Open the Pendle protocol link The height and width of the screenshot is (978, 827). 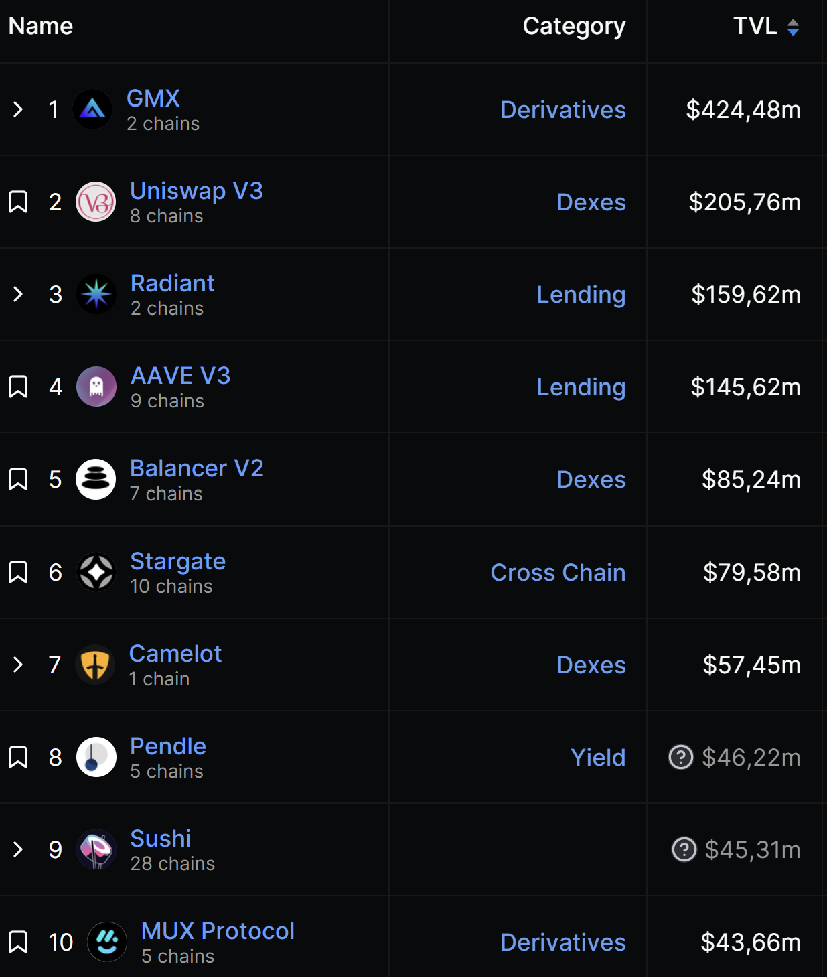(x=168, y=746)
